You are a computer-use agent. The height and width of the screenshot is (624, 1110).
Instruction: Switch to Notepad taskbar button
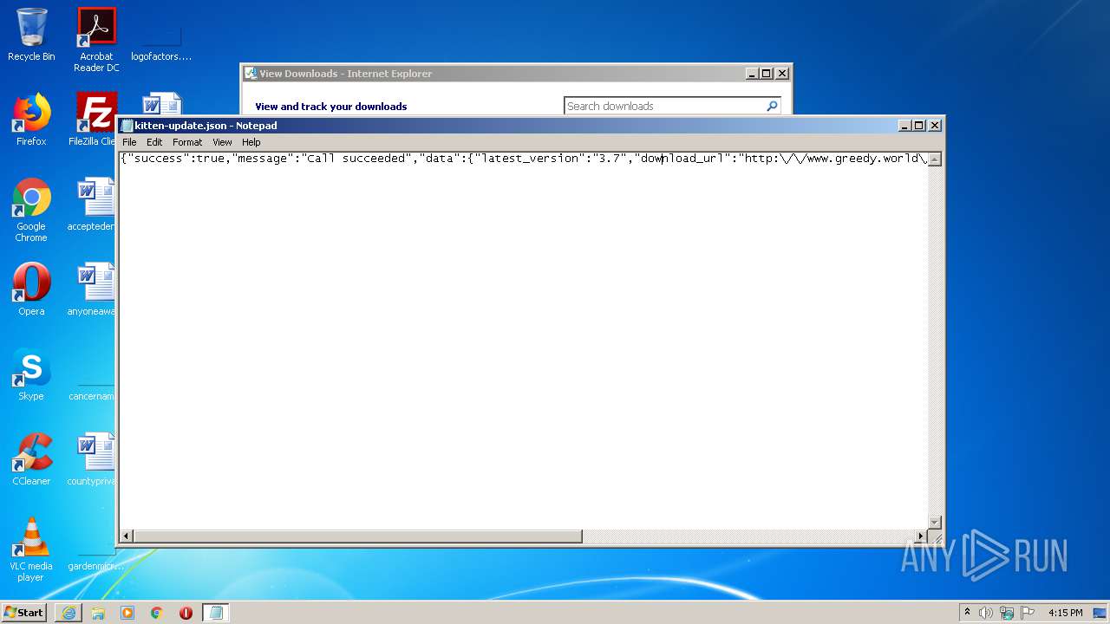(216, 613)
